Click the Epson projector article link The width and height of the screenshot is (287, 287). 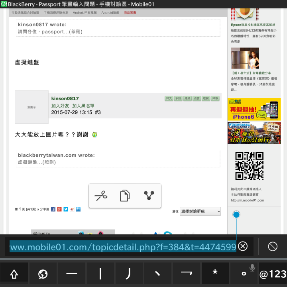253,25
